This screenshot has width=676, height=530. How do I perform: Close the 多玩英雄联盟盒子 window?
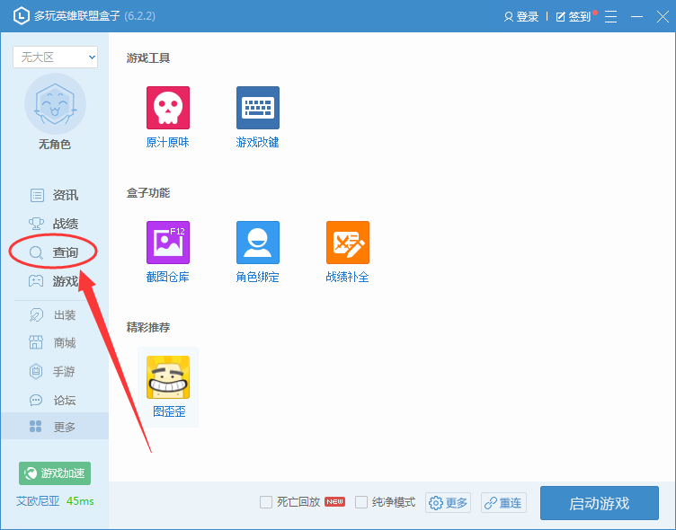coord(663,16)
